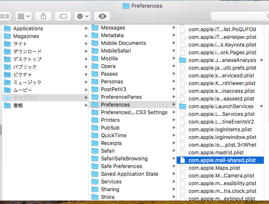Select the ダウンロード folder icon
This screenshot has height=204, width=269.
pos(7,51)
